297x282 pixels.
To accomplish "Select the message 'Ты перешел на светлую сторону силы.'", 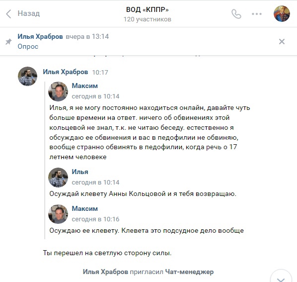I will pos(107,253).
